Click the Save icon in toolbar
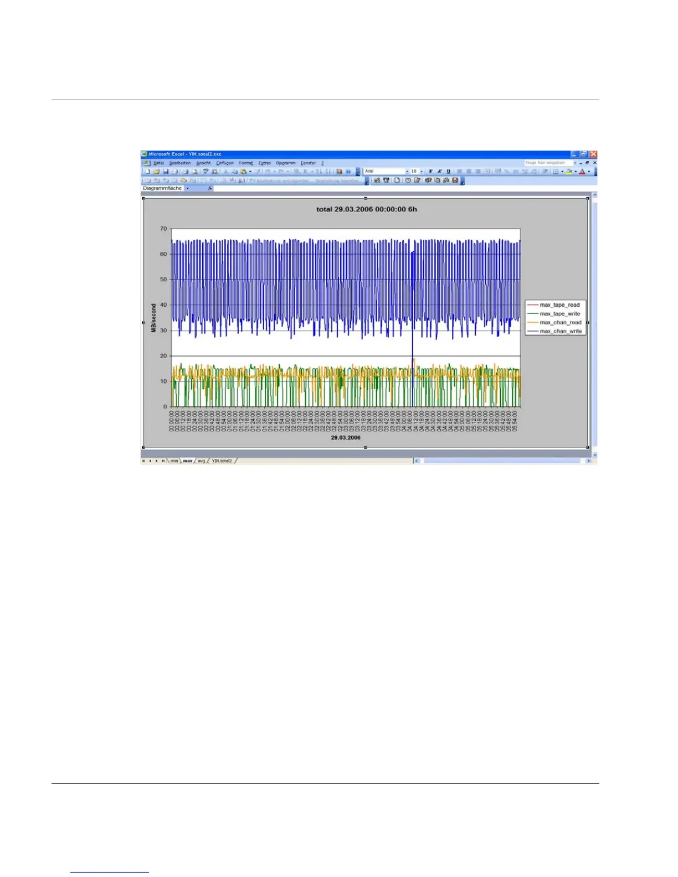Viewport: 678px width, 877px height. tap(166, 172)
